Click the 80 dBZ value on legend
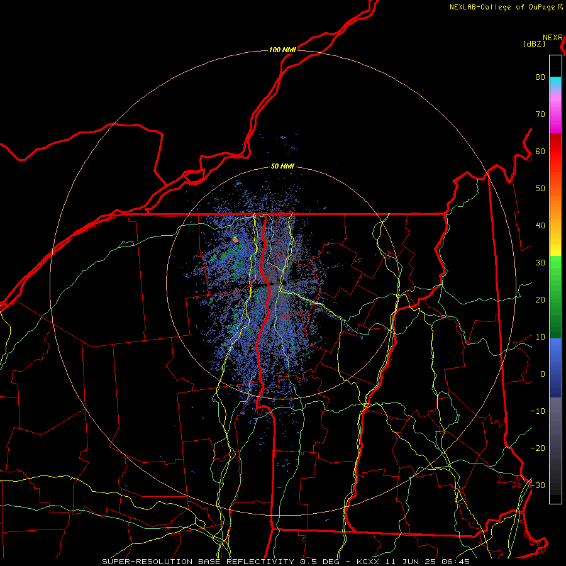 (540, 77)
